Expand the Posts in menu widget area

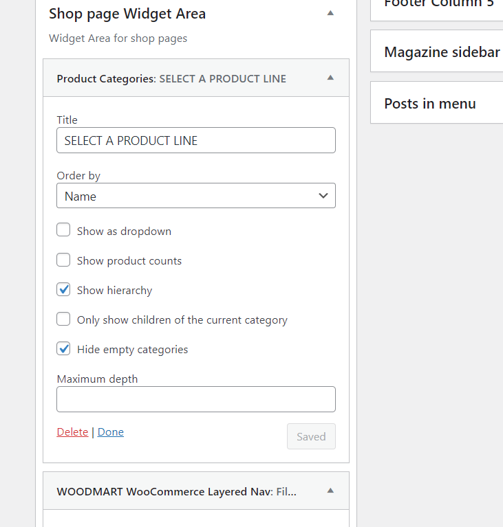[x=430, y=104]
